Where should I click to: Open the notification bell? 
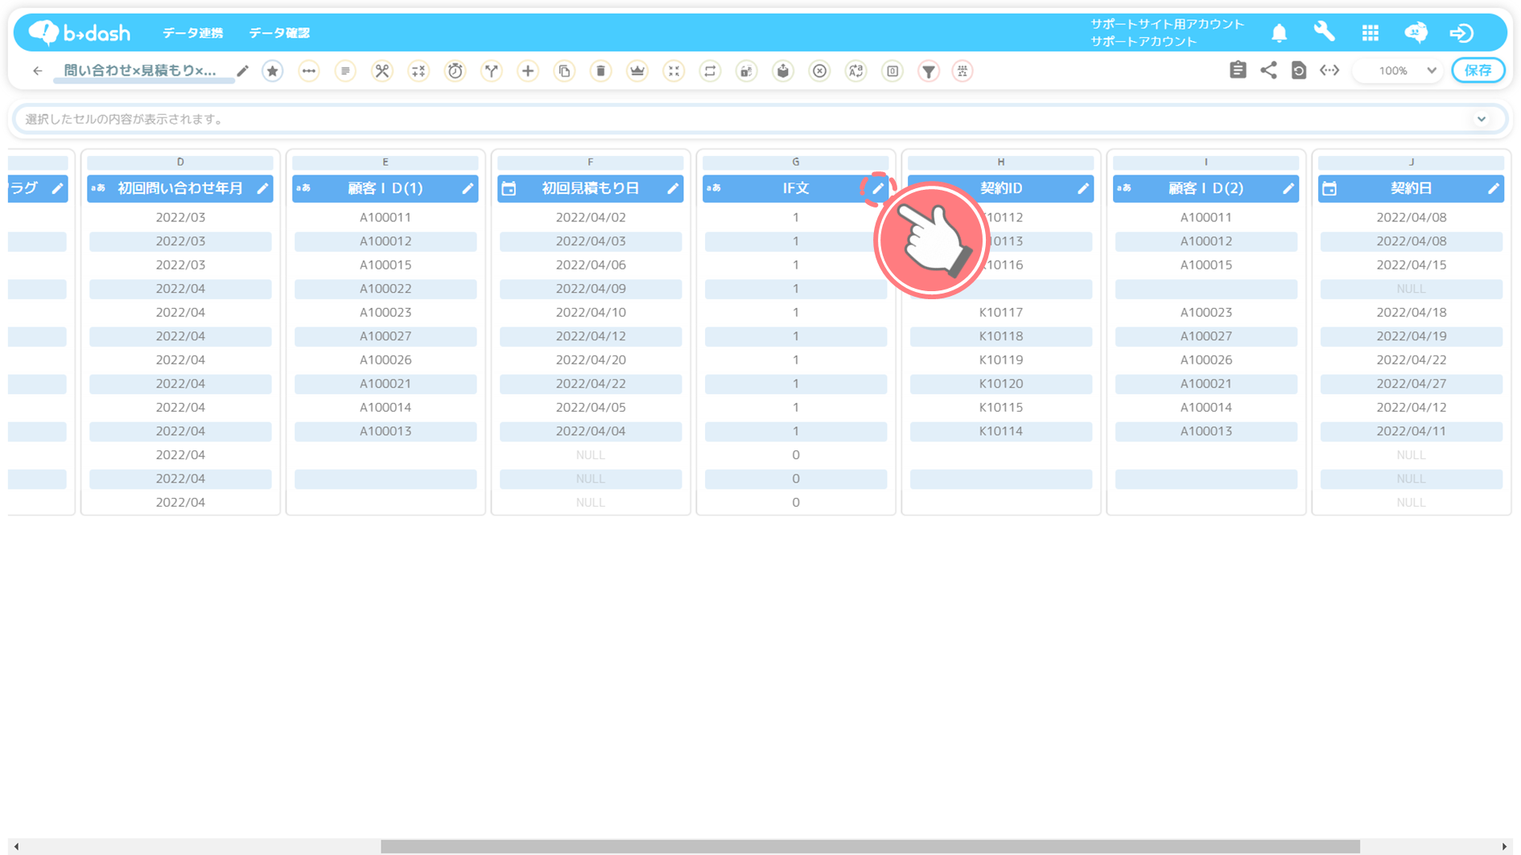pos(1280,33)
